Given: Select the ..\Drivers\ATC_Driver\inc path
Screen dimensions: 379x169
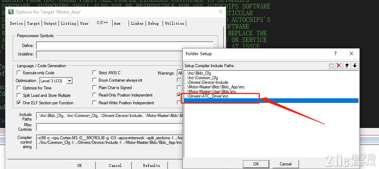Looking at the screenshot, I should click(x=207, y=96).
